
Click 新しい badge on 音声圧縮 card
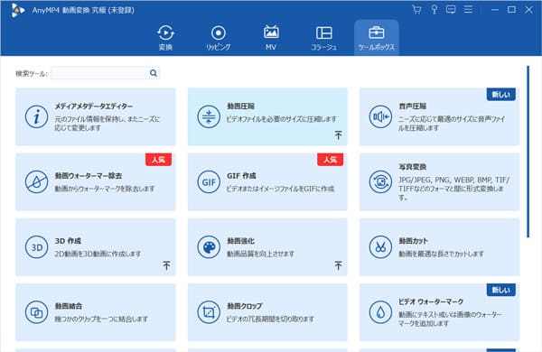(500, 94)
